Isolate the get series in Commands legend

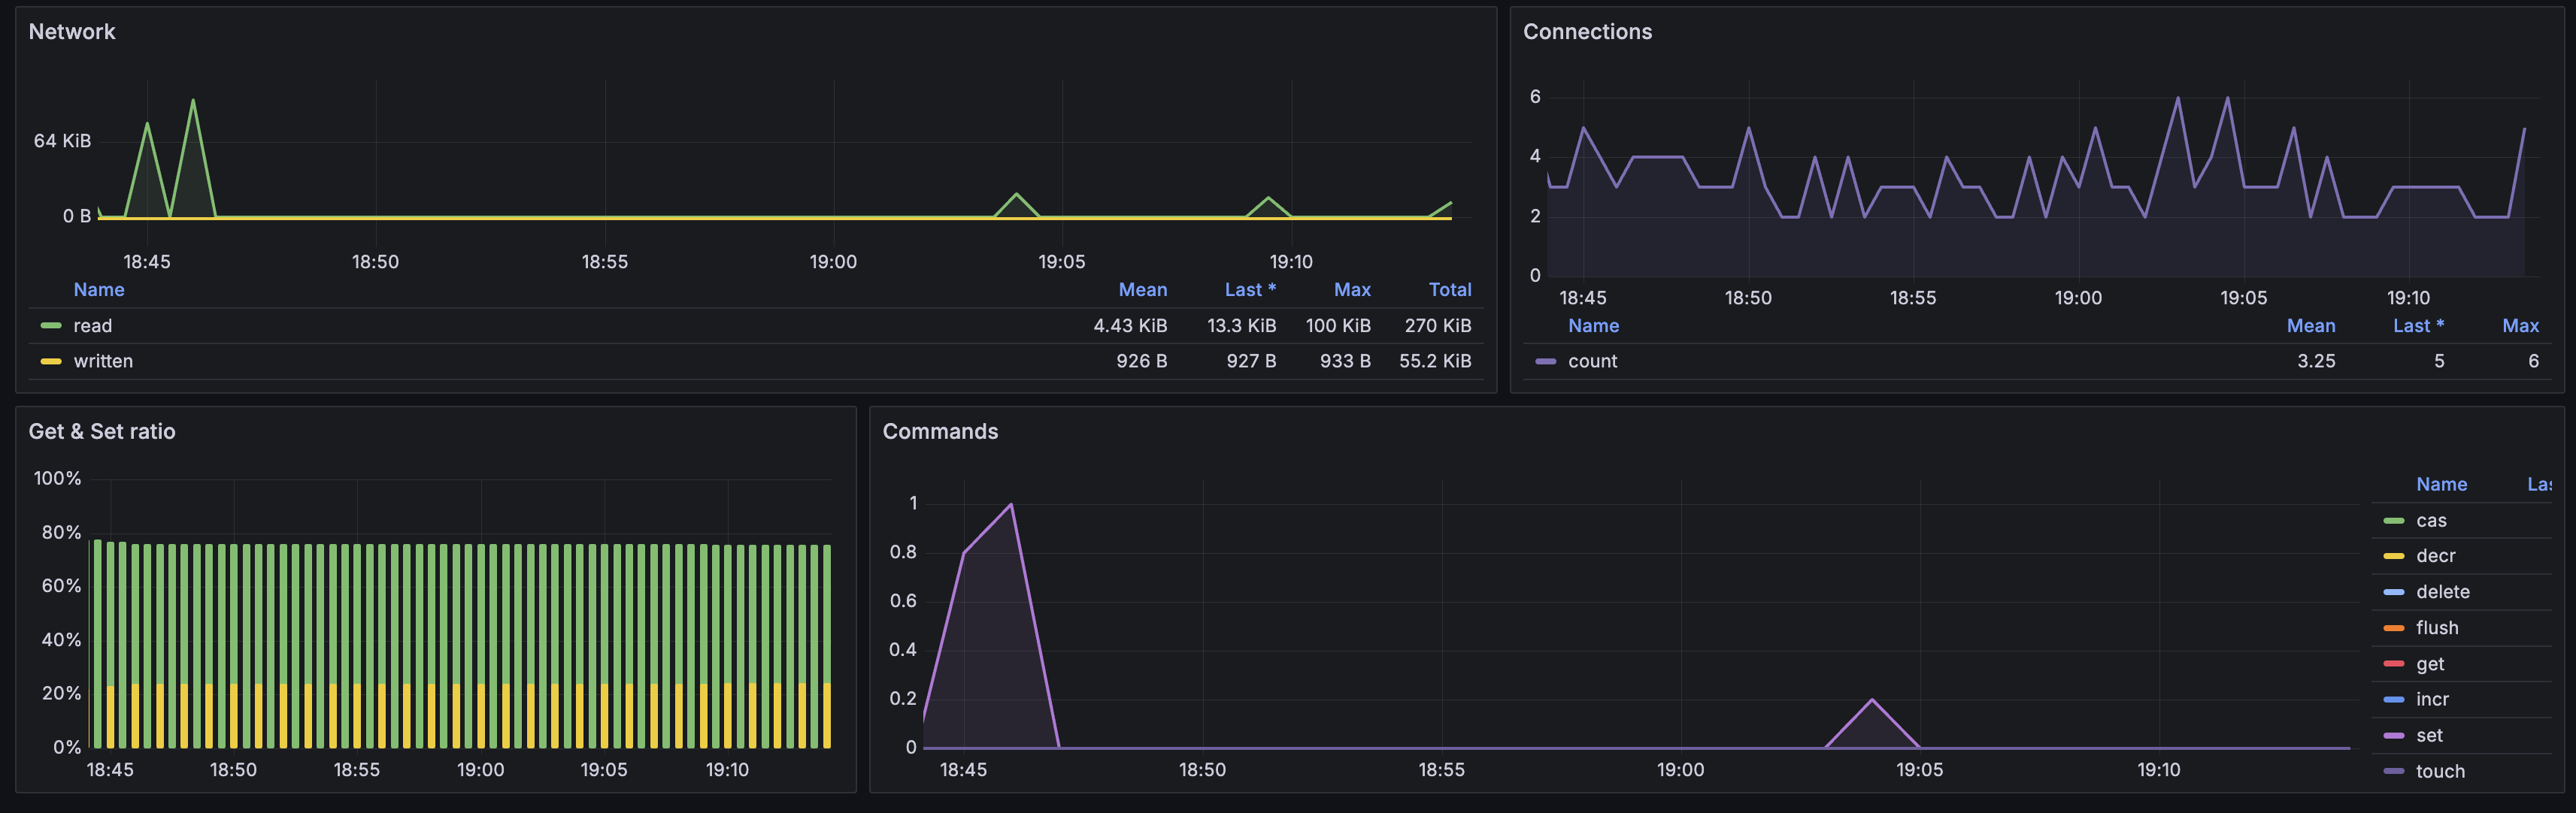(x=2430, y=664)
